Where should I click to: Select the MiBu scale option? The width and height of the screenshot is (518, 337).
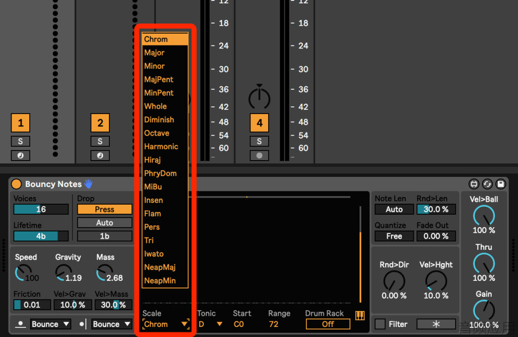tap(165, 187)
